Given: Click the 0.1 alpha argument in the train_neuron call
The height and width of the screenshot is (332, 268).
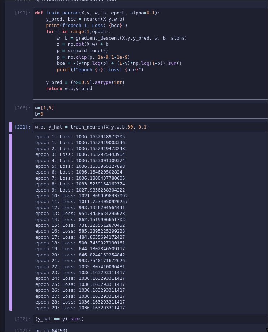Looking at the screenshot, I should pyautogui.click(x=142, y=127).
